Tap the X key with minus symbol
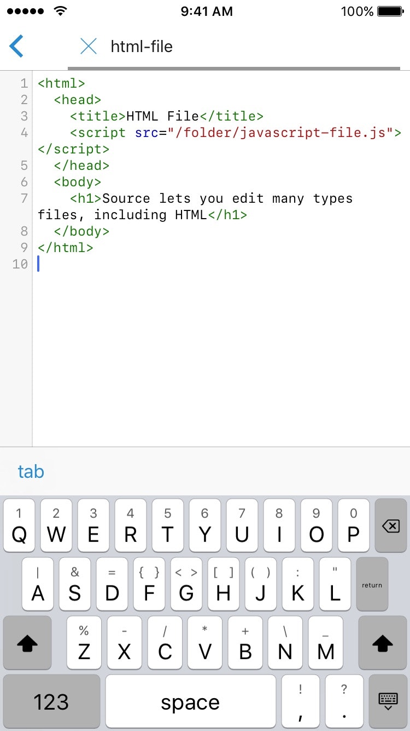 pyautogui.click(x=125, y=643)
